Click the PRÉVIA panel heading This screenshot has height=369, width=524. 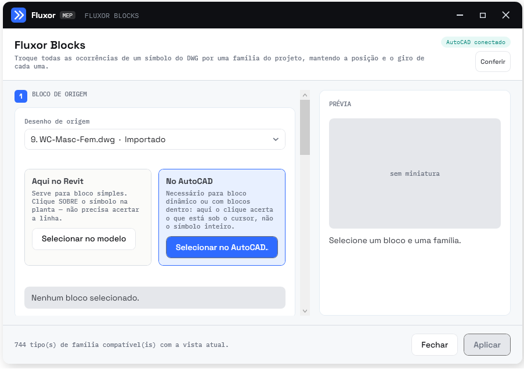[340, 104]
